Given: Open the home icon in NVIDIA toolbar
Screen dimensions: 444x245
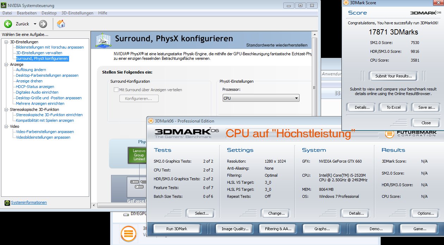Looking at the screenshot, I should coord(61,24).
